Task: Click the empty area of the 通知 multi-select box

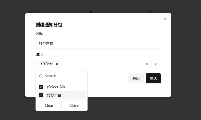Action: click(102, 64)
